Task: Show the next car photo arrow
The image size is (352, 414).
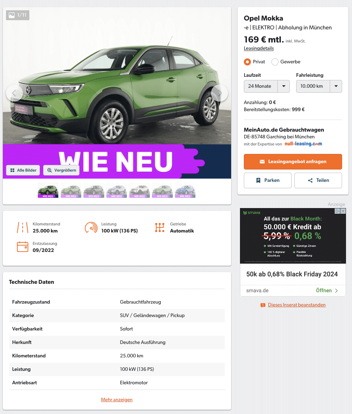Action: tap(219, 93)
